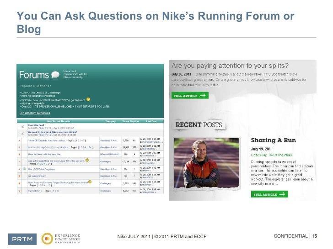Open 'Luck Of The Draw 2 vs 2 challenge' question
Viewport: 333px width, 249px height.
click(40, 93)
